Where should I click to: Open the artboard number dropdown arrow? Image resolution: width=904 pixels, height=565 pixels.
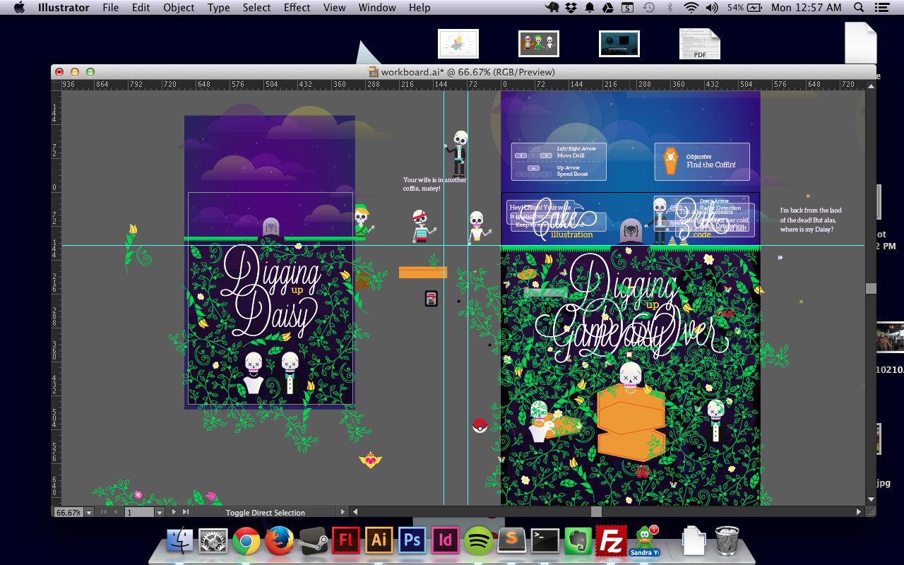click(x=160, y=512)
